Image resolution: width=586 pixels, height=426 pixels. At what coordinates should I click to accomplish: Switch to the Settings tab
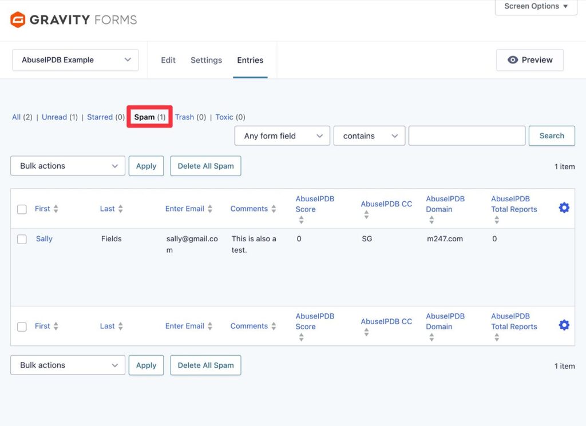pos(206,60)
